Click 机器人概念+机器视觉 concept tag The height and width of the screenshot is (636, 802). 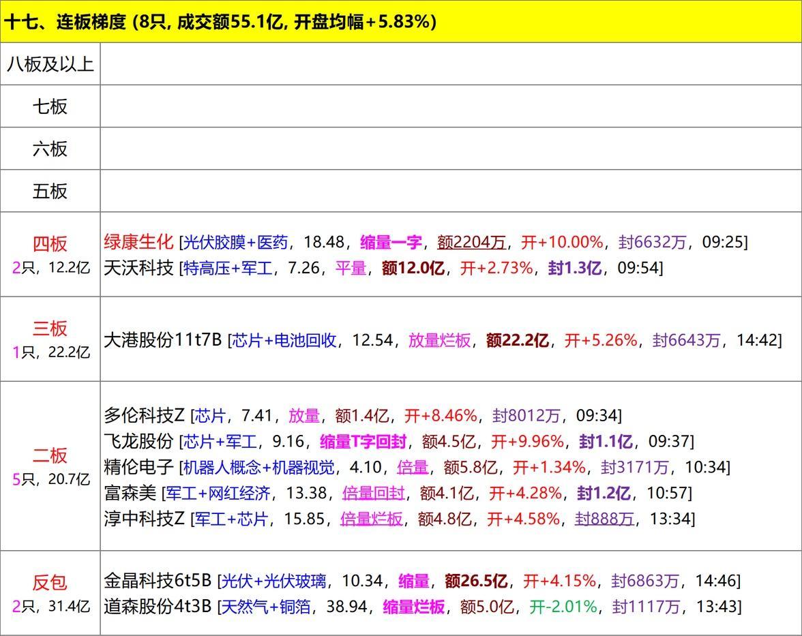[258, 468]
